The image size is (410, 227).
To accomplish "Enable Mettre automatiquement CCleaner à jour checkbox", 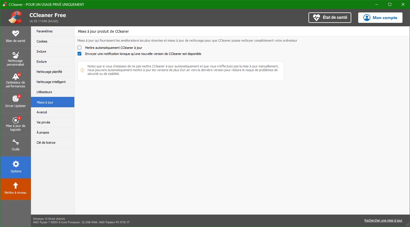I will 80,48.
